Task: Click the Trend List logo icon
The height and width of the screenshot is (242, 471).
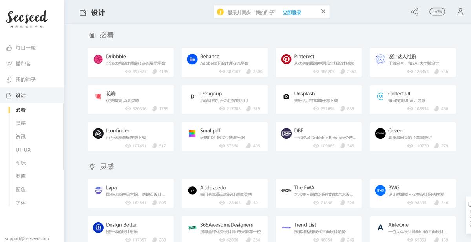Action: [286, 227]
